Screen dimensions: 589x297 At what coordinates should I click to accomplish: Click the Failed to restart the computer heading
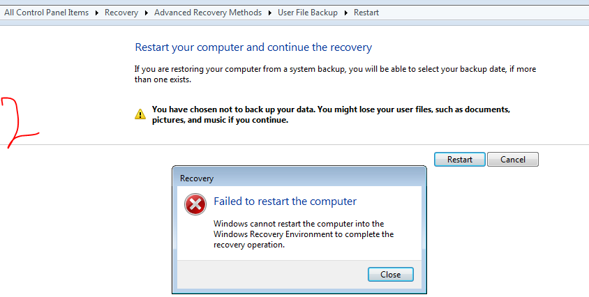coord(285,201)
